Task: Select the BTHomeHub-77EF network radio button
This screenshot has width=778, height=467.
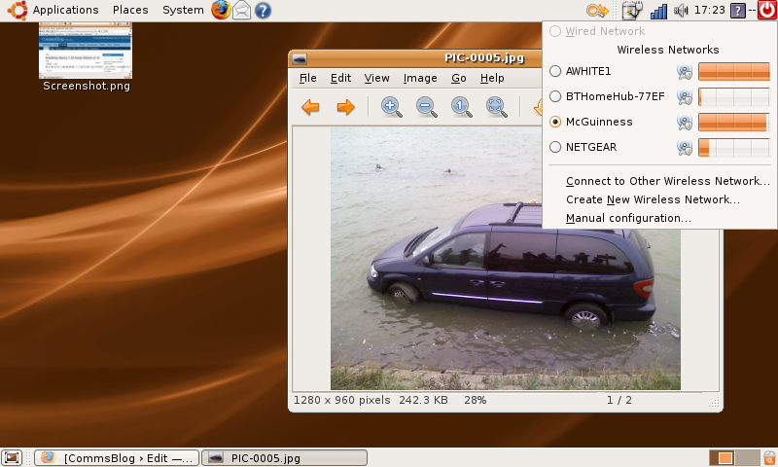Action: pyautogui.click(x=555, y=96)
